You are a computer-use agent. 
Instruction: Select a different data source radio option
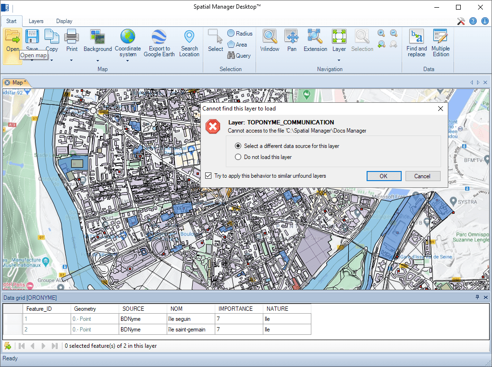tap(238, 146)
